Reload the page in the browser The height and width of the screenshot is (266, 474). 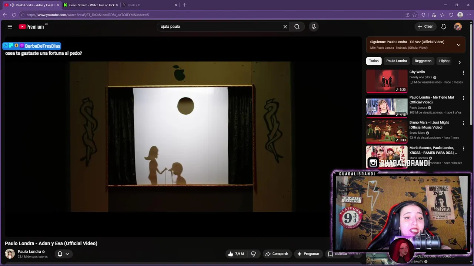[14, 15]
